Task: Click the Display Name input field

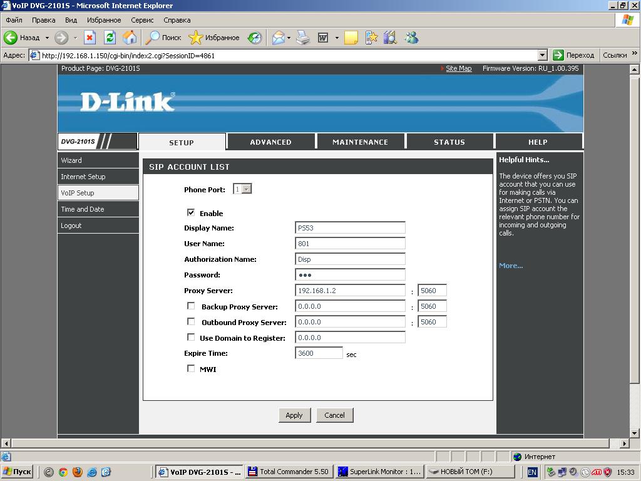Action: [x=350, y=228]
